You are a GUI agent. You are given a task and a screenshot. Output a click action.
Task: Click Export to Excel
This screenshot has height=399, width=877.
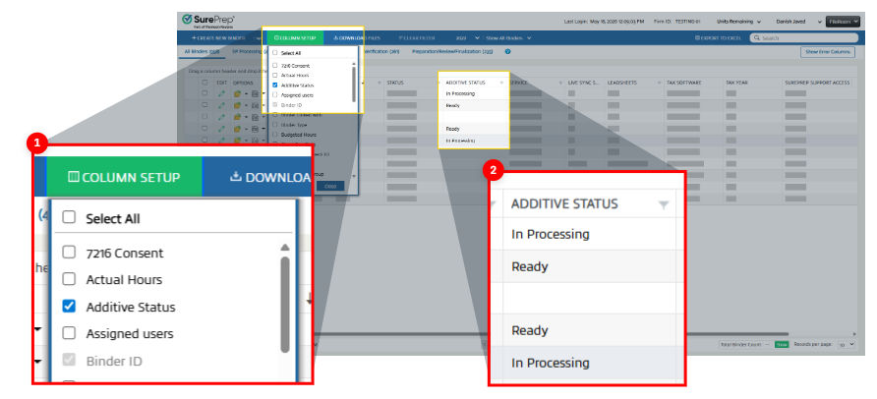719,38
